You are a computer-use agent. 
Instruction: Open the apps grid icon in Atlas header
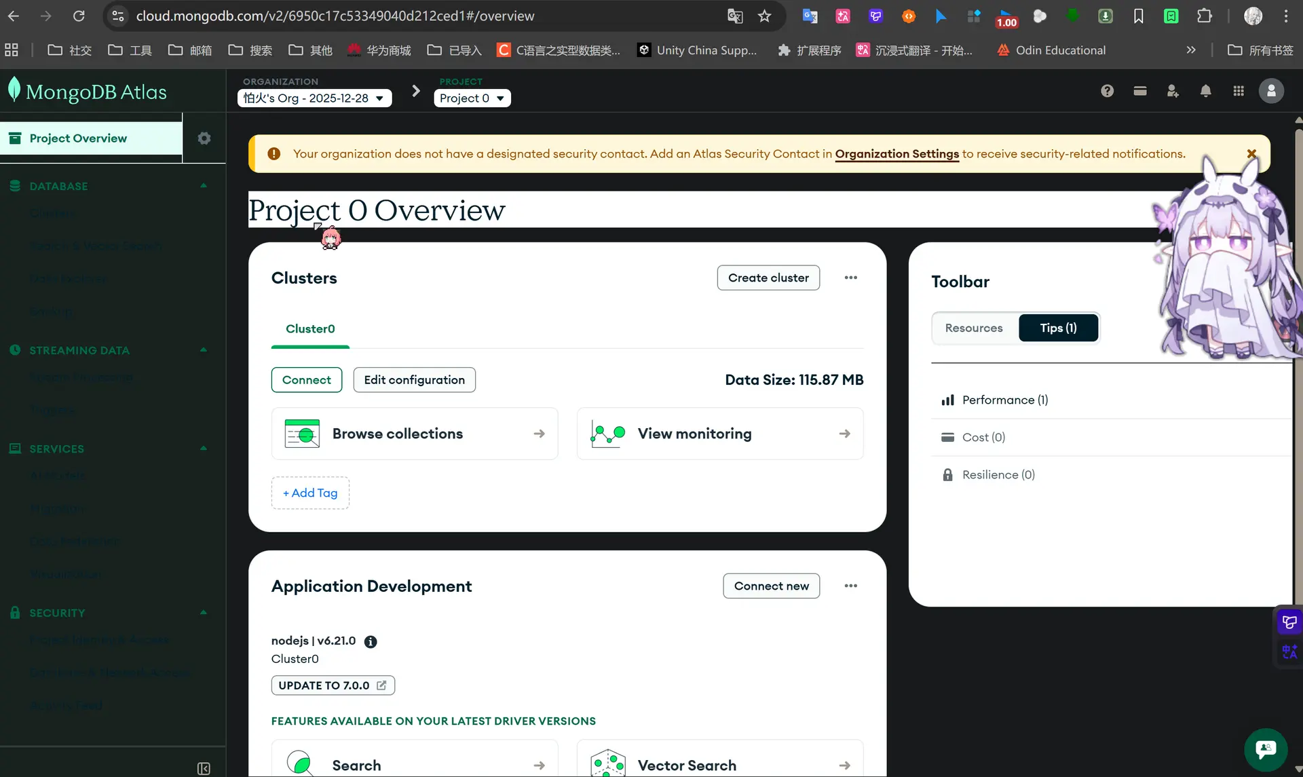point(1239,91)
